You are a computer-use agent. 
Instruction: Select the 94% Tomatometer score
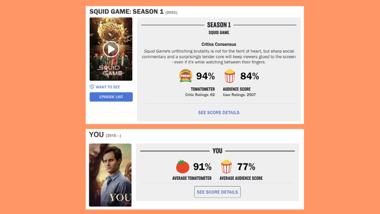click(206, 76)
